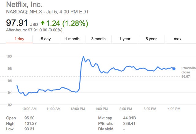Click the blue endpoint dot on the chart
This screenshot has height=134, width=196.
[x=174, y=69]
